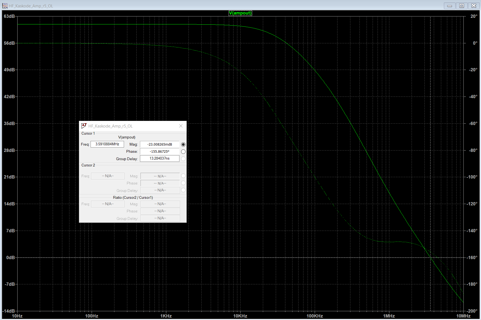
Task: Click the 10Hz frequency axis label
Action: pos(17,316)
